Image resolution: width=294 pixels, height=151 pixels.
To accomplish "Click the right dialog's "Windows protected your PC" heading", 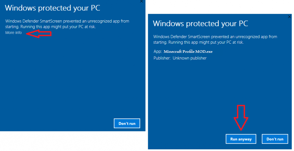I will tap(200, 23).
